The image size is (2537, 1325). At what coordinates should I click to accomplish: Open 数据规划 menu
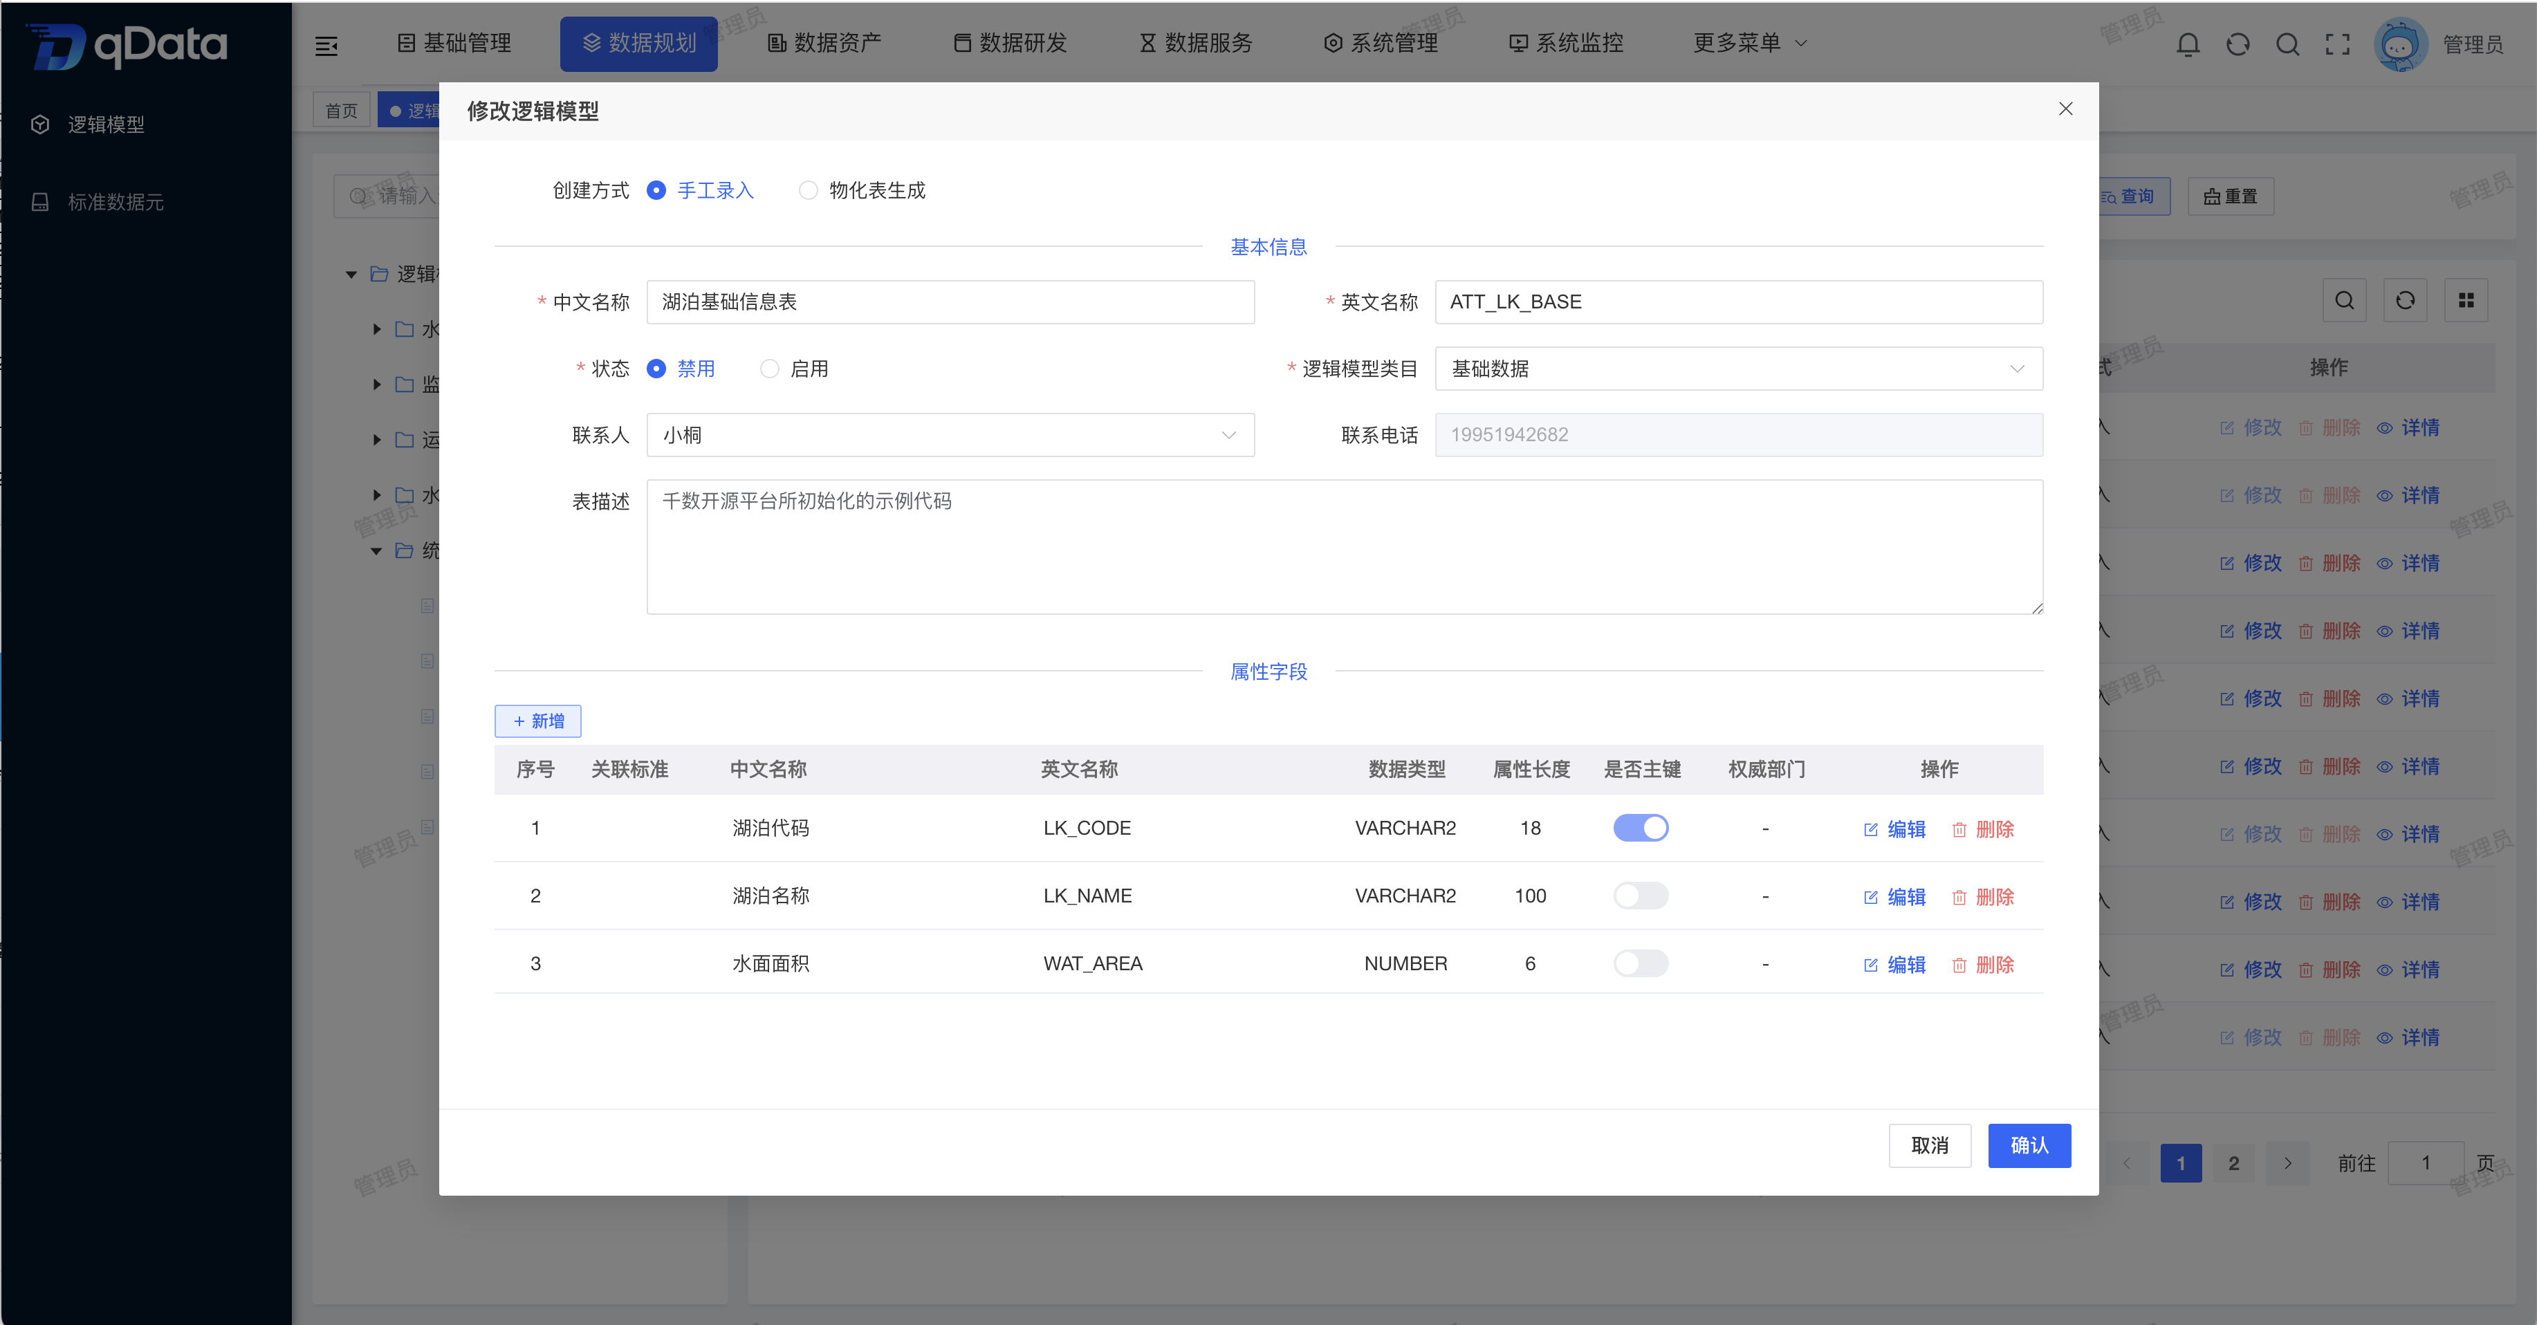pos(639,44)
